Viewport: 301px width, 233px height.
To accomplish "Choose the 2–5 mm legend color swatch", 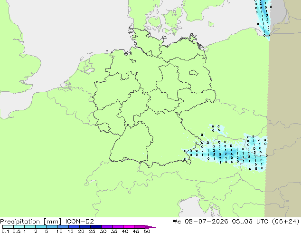I will [x=41, y=227].
